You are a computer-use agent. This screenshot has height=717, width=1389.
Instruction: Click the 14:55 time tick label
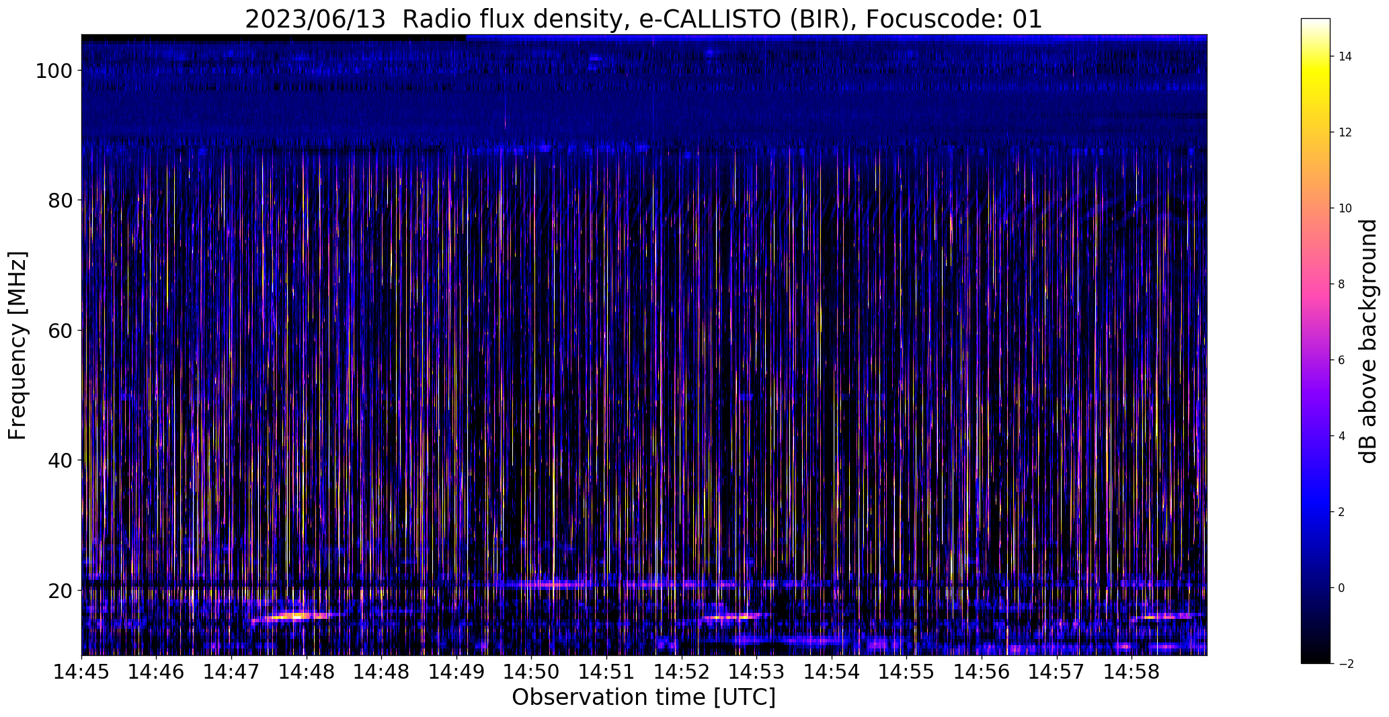(906, 671)
